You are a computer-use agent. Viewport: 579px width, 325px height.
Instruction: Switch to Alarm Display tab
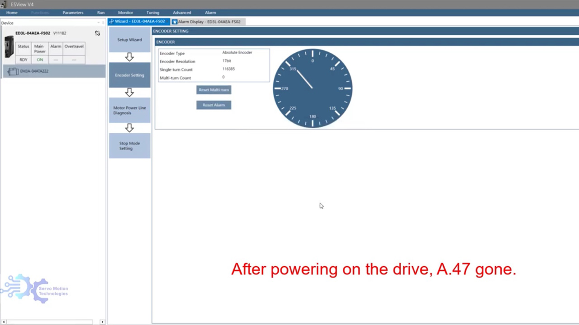tap(209, 22)
